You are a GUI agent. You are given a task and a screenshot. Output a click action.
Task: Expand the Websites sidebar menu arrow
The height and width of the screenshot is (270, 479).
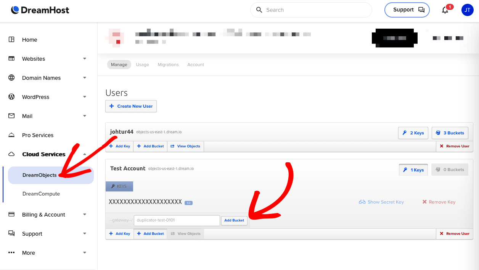(85, 59)
